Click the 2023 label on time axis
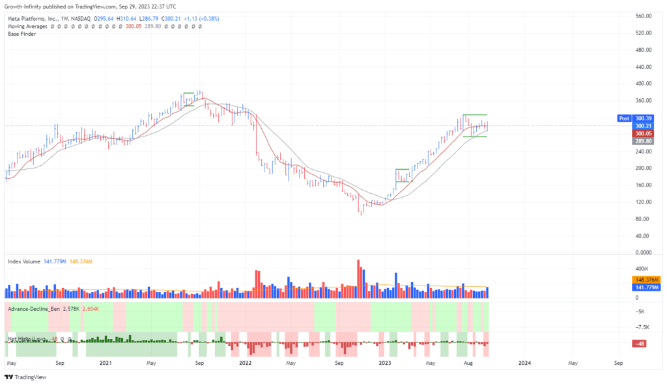The height and width of the screenshot is (385, 667). pyautogui.click(x=386, y=362)
